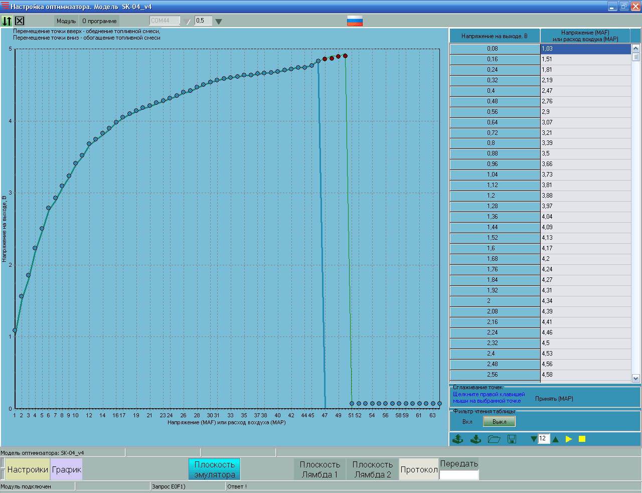This screenshot has width=642, height=493.
Task: Click the grey arrow next to COM44
Action: 187,22
